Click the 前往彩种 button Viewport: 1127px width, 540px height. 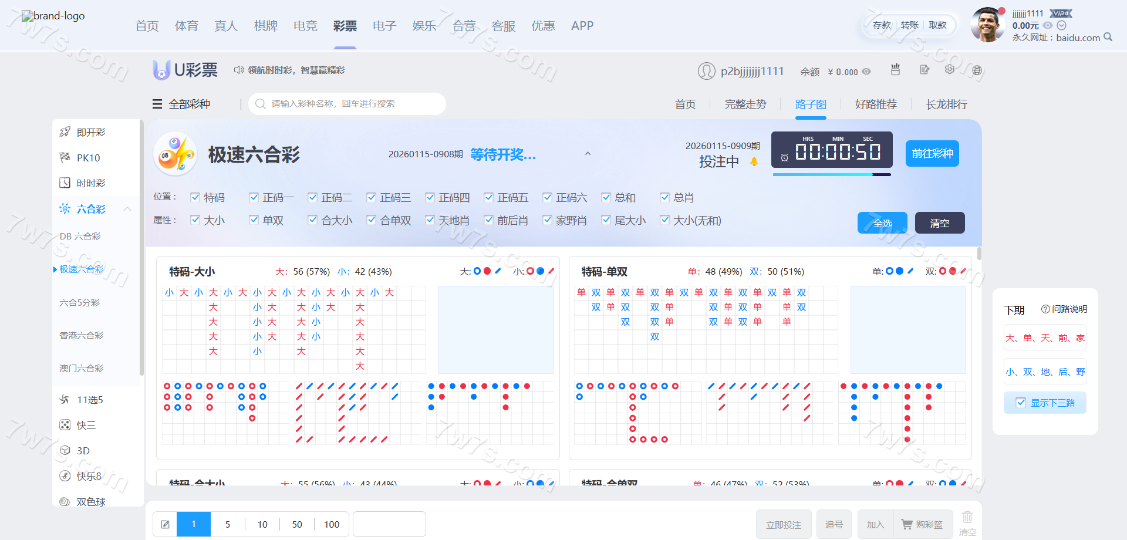coord(932,154)
